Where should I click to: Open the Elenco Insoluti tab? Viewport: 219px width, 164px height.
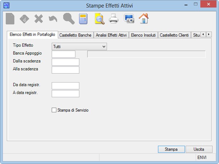143,35
